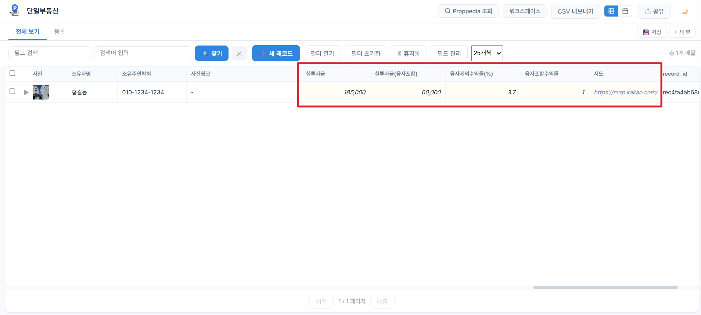Toggle dark mode moon icon
This screenshot has width=701, height=315.
685,11
